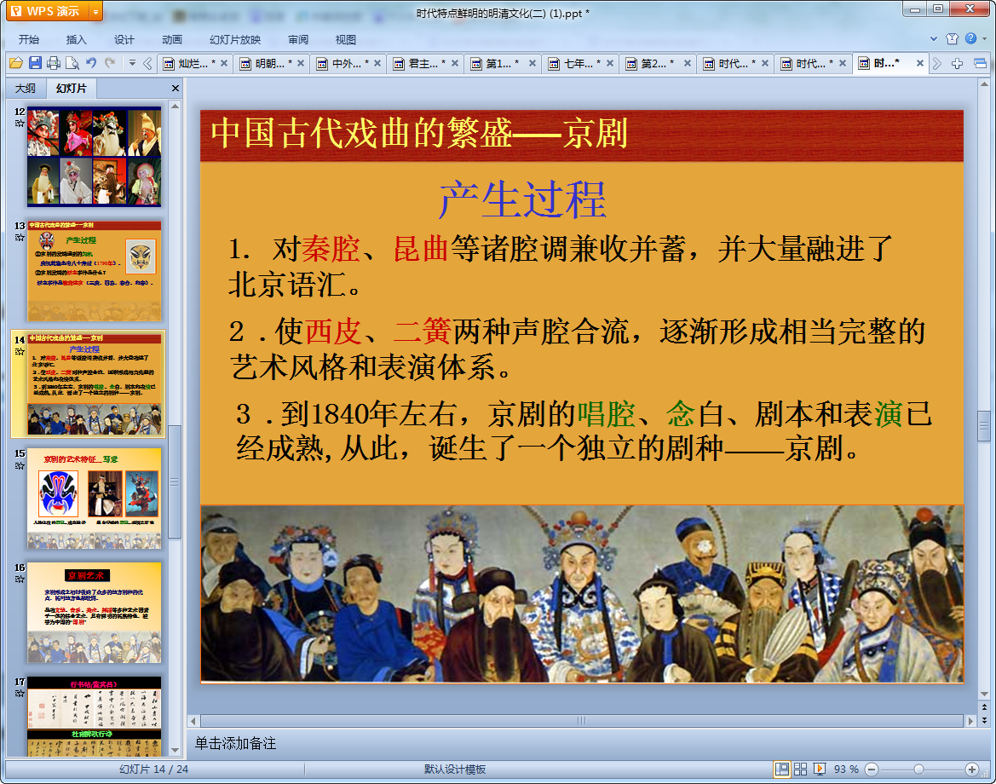Save the presentation with the floppy icon

click(x=35, y=63)
